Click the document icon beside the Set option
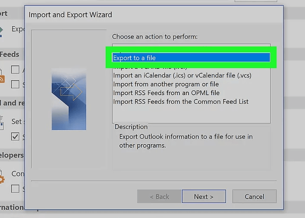305x218 pixels. pyautogui.click(x=2, y=122)
